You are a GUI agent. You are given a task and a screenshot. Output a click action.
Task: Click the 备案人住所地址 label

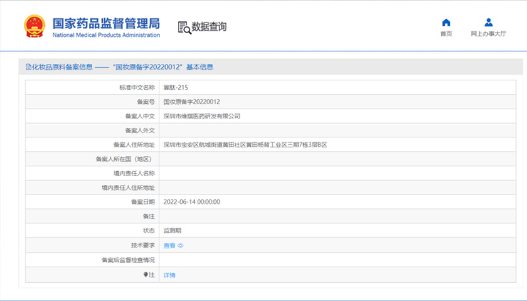134,145
